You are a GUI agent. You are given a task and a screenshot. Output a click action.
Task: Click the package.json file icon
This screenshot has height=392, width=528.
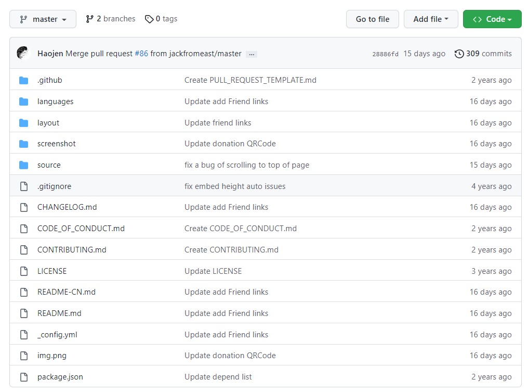pos(23,377)
